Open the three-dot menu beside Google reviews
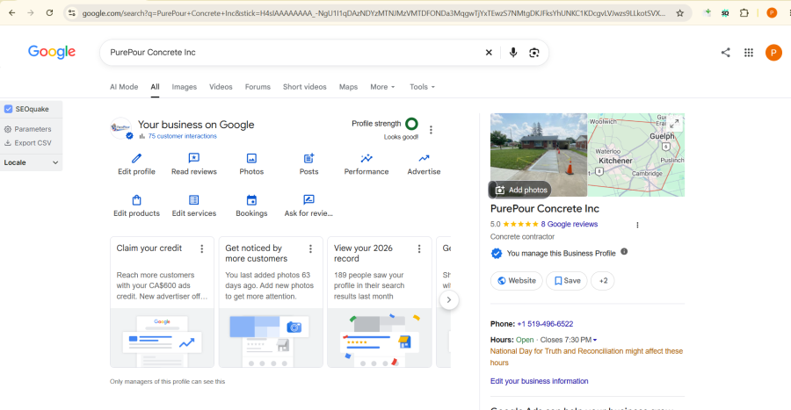Viewport: 791px width, 410px height. (x=637, y=225)
